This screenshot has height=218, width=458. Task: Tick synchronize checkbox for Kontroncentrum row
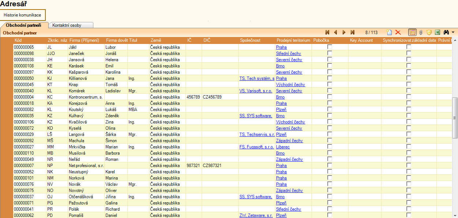click(409, 97)
